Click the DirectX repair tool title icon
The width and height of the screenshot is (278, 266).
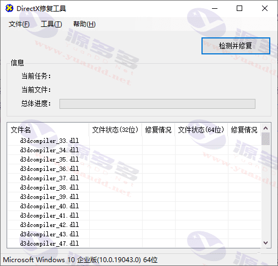tap(9, 8)
